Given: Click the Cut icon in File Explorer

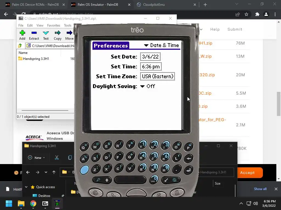Looking at the screenshot, I should pyautogui.click(x=57, y=157).
